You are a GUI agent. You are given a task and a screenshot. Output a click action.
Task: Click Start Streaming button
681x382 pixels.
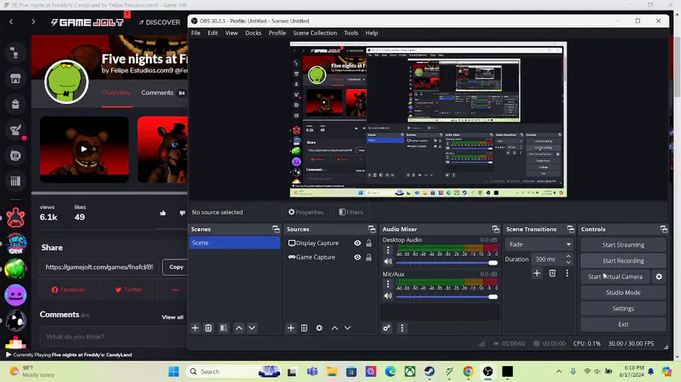coord(623,245)
